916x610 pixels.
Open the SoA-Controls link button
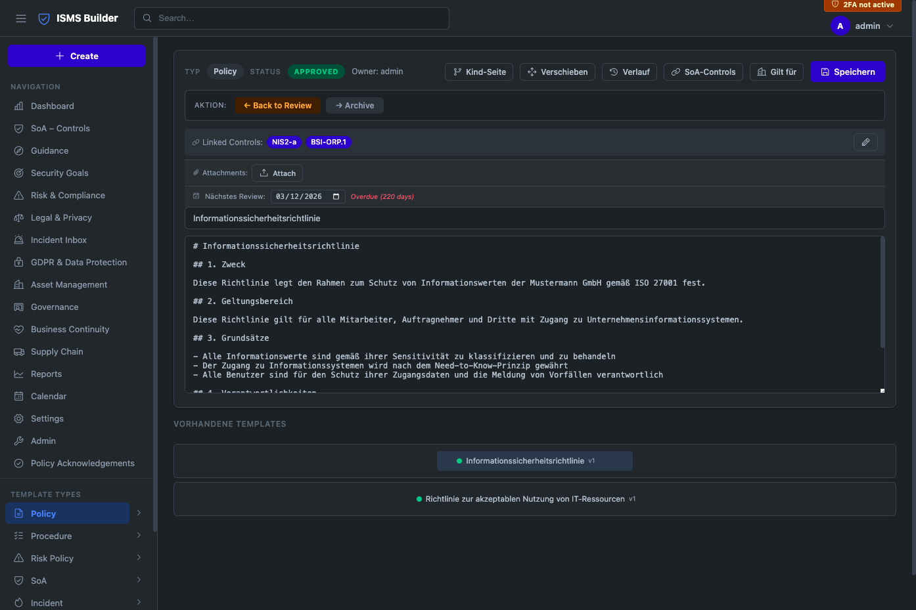[x=703, y=72]
